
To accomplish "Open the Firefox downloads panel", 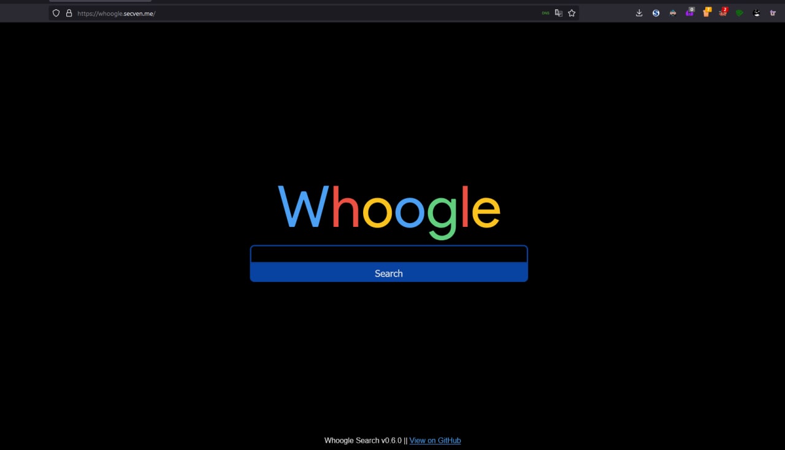I will pos(639,13).
